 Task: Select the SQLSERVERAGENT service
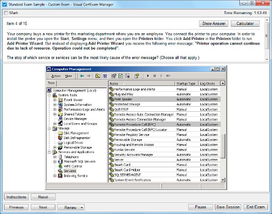(x=165, y=175)
